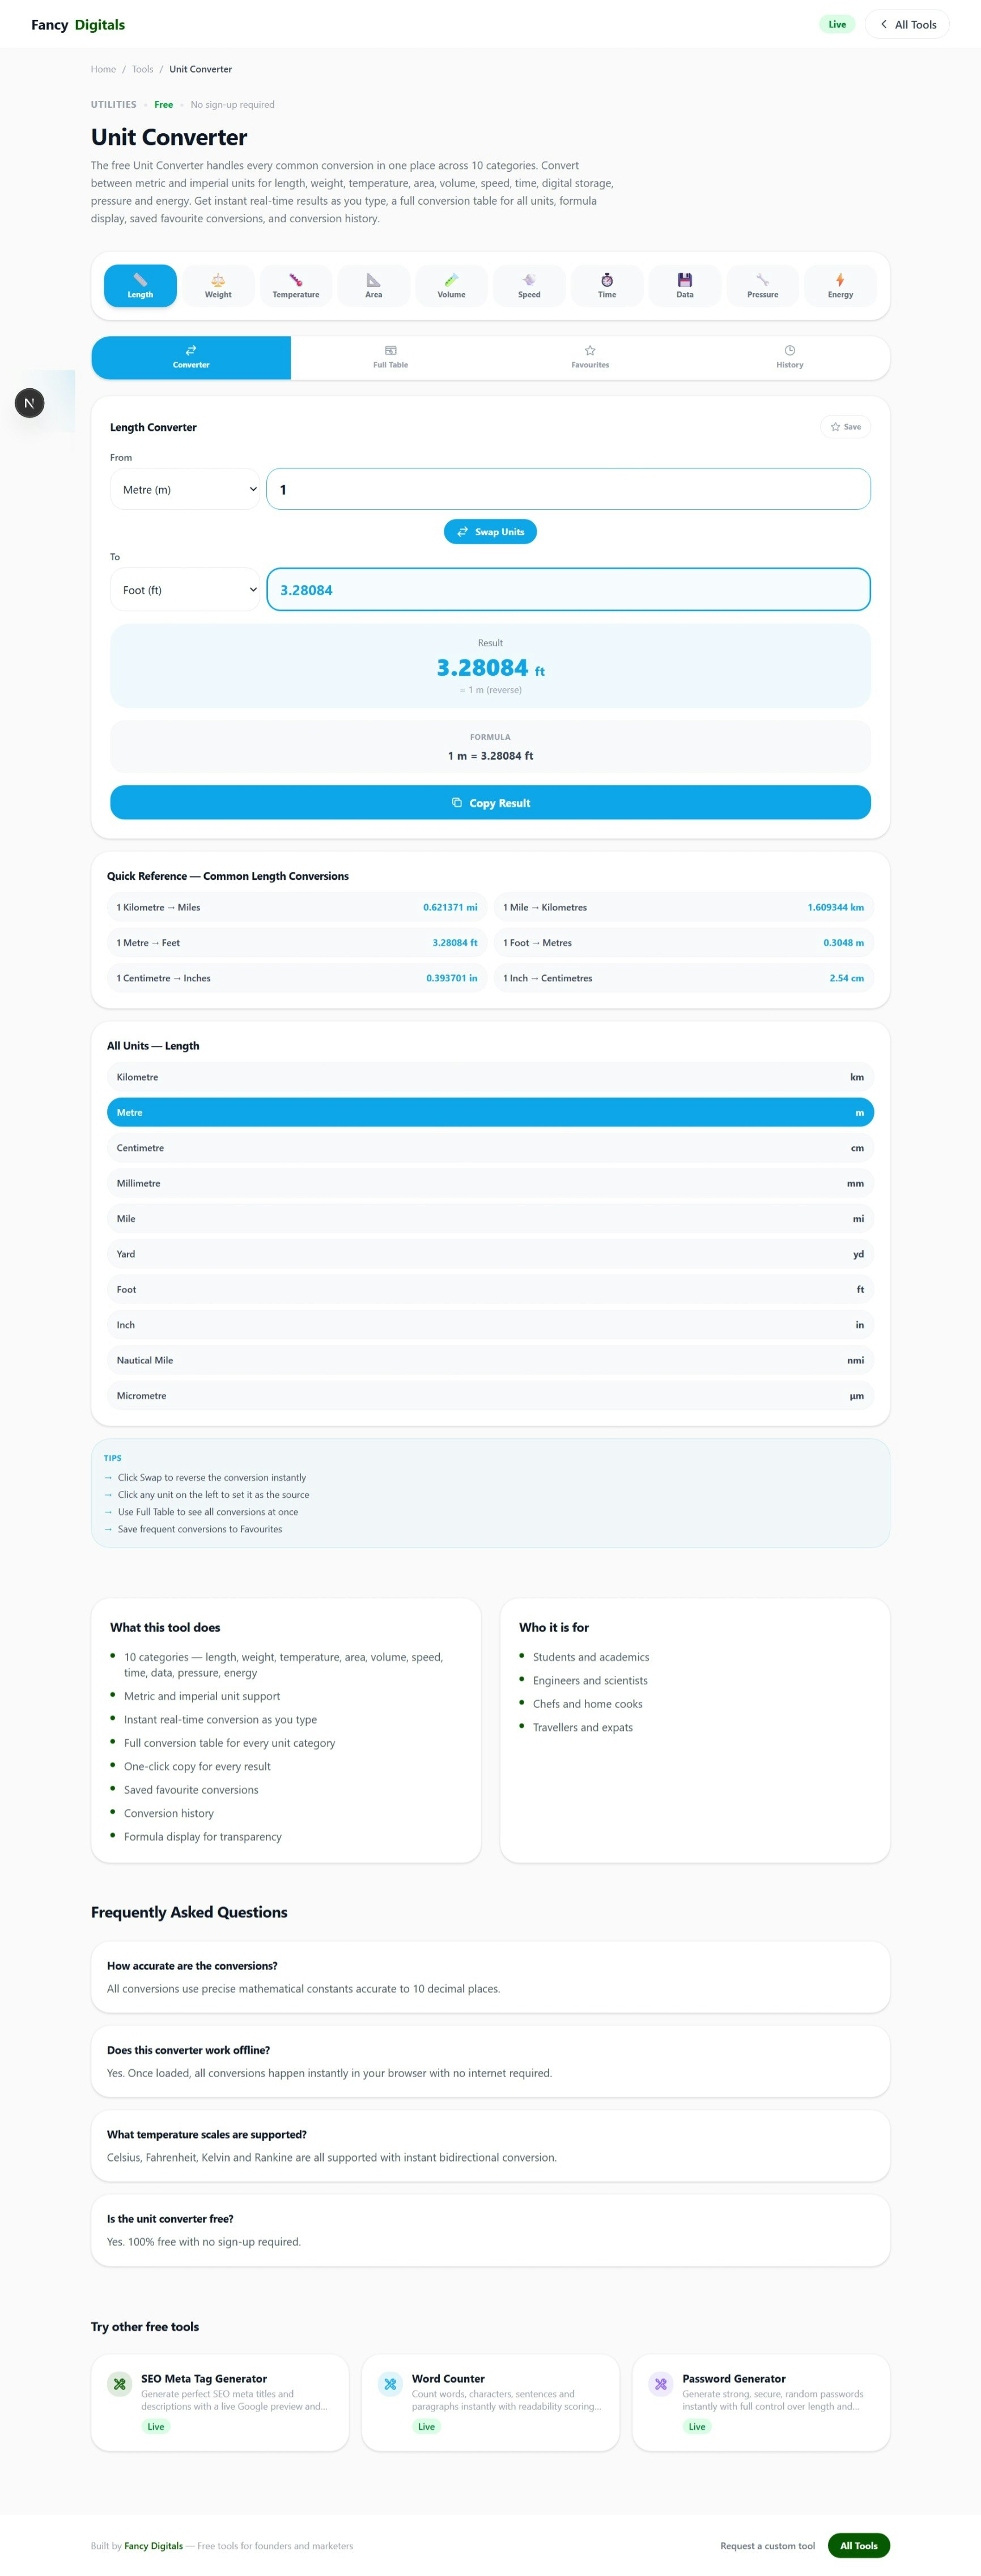Select the Temperature category thermometer icon
This screenshot has width=981, height=2576.
(x=296, y=280)
